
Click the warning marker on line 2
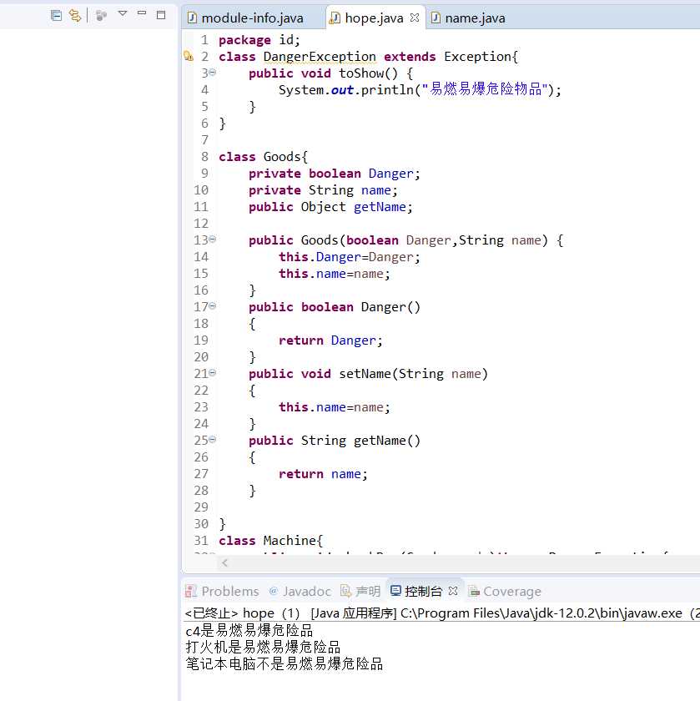pyautogui.click(x=189, y=57)
